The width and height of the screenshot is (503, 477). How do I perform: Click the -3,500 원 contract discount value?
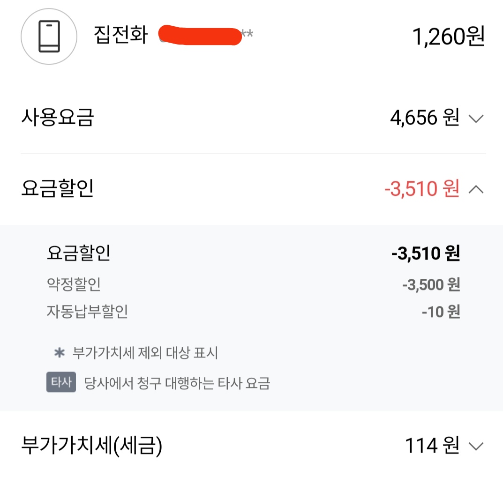point(431,284)
